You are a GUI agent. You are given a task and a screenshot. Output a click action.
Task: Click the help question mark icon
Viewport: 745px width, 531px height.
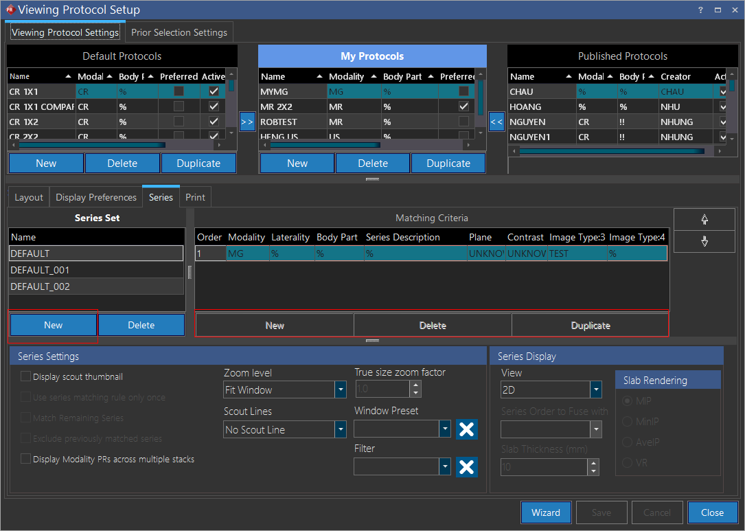[700, 10]
